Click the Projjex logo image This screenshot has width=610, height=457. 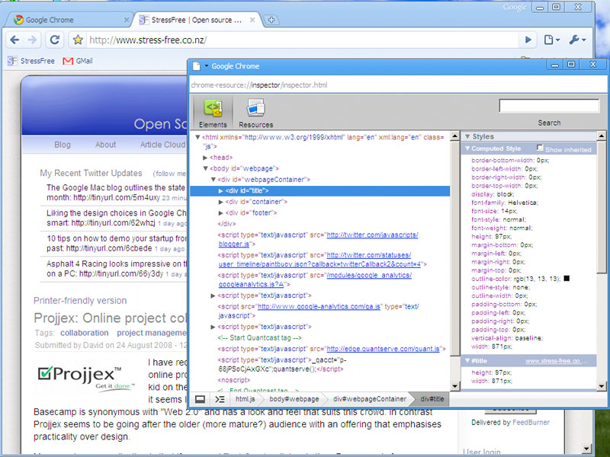coord(86,377)
